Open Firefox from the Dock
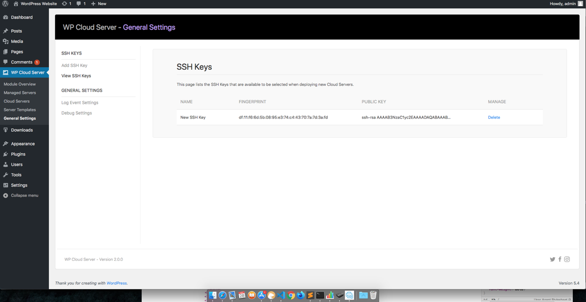The width and height of the screenshot is (586, 302). click(301, 295)
